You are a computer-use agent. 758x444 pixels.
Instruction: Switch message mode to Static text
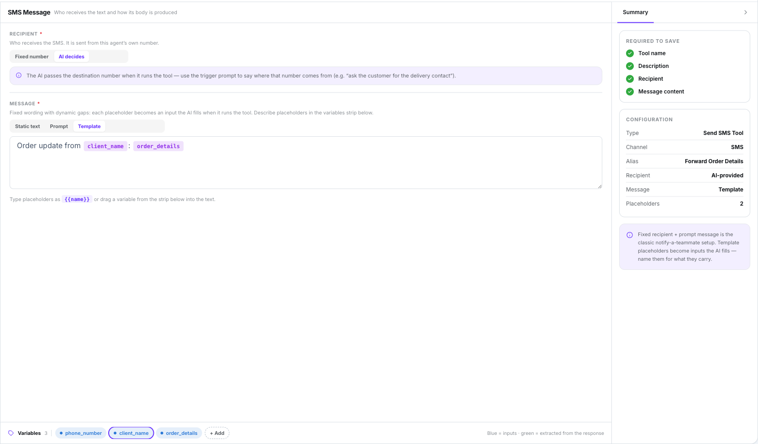27,126
